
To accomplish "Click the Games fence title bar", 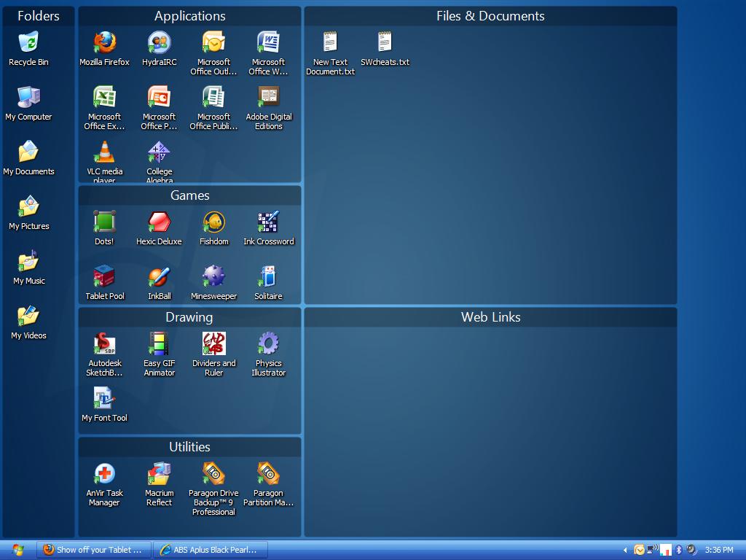I will 190,195.
